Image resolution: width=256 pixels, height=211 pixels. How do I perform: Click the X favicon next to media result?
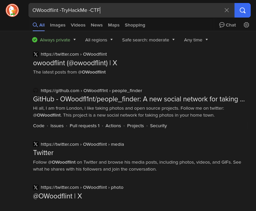click(x=36, y=144)
